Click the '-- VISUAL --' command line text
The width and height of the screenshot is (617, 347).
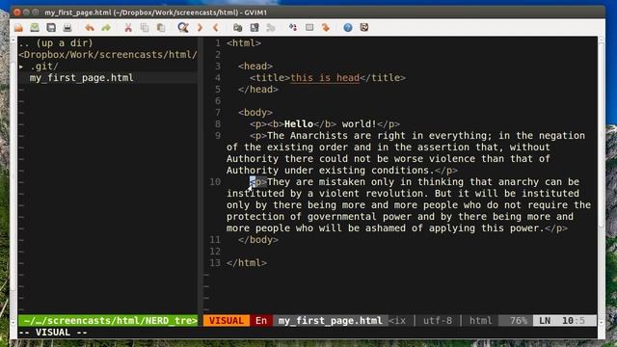click(x=53, y=333)
